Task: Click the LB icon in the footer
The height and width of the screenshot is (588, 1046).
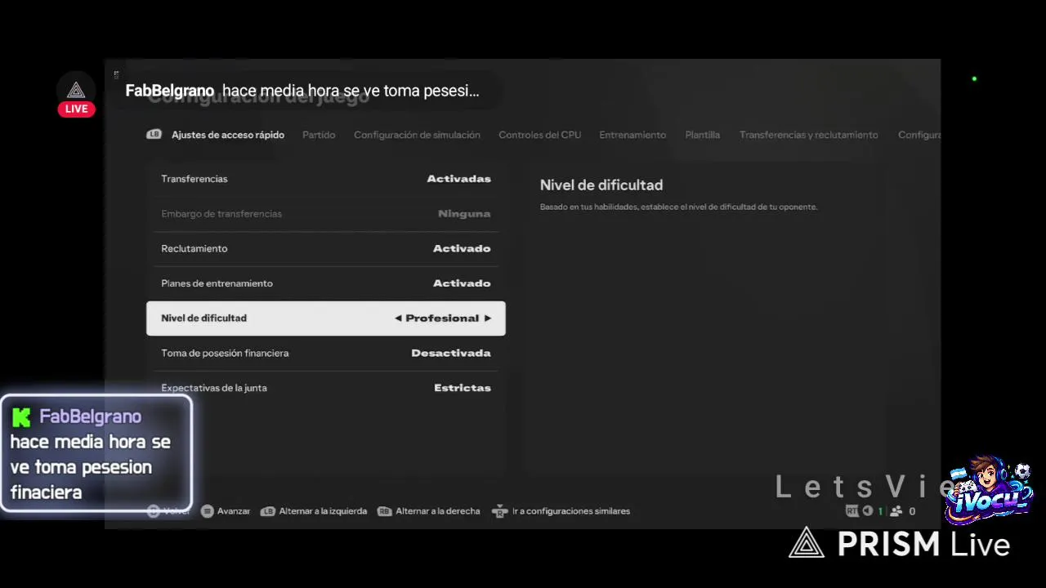Action: 267,511
